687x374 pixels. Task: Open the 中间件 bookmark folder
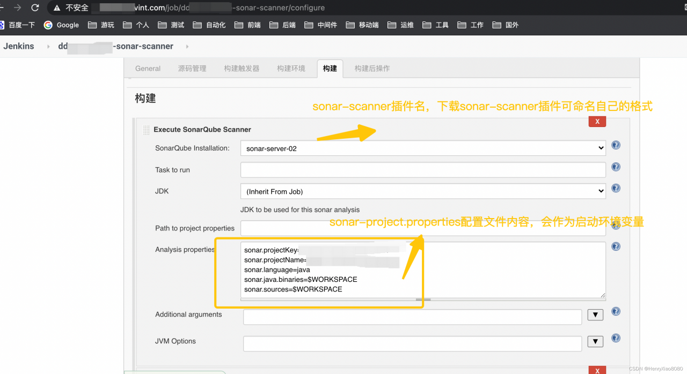tap(321, 25)
